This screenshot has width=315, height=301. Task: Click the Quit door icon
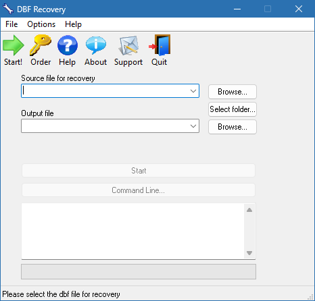tap(160, 45)
